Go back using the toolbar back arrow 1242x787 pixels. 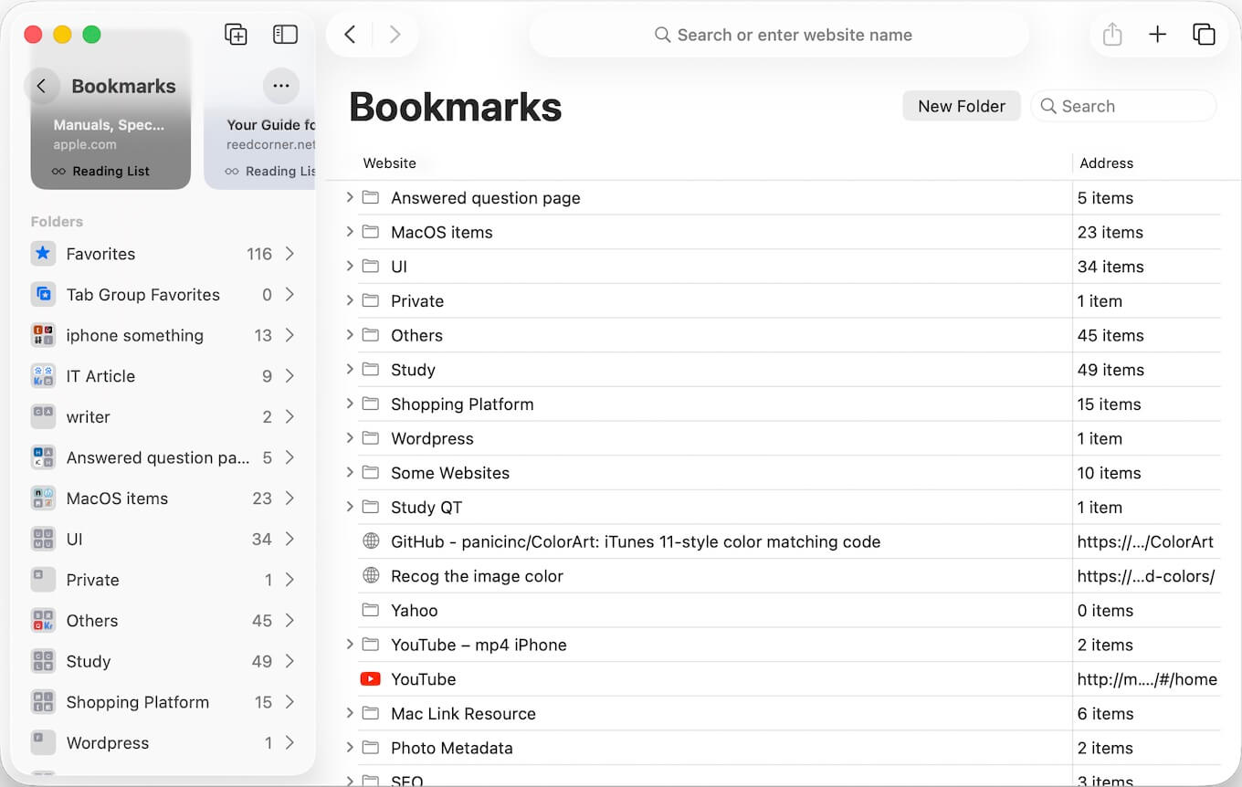click(350, 35)
